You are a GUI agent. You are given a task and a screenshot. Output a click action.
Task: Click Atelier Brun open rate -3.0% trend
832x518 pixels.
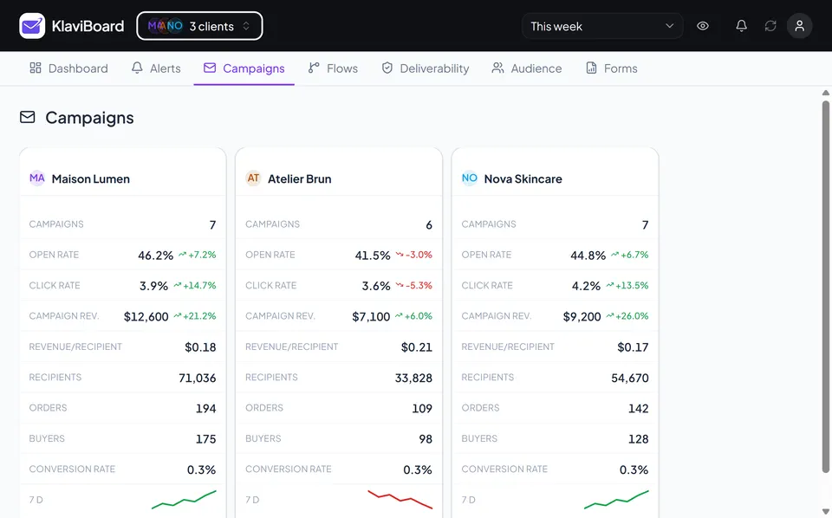coord(414,255)
